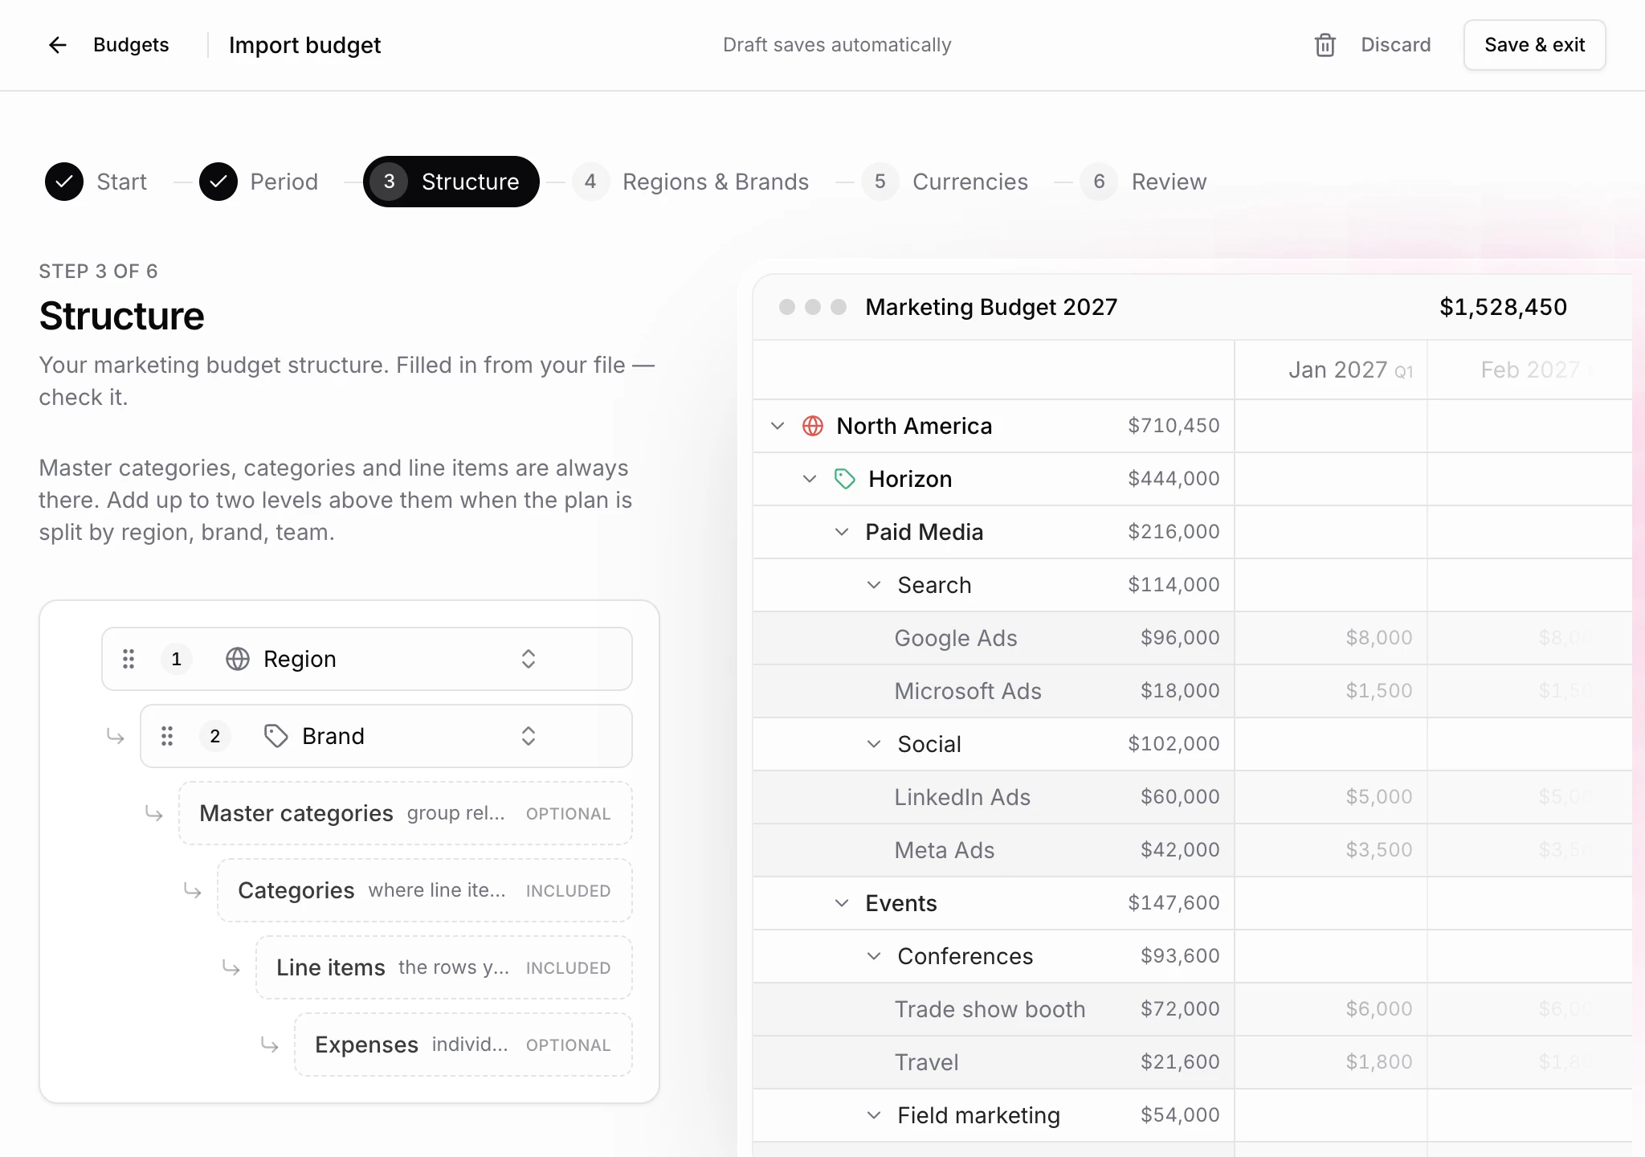This screenshot has height=1157, width=1645.
Task: Click the LinkedIn Ads line item
Action: click(x=962, y=797)
